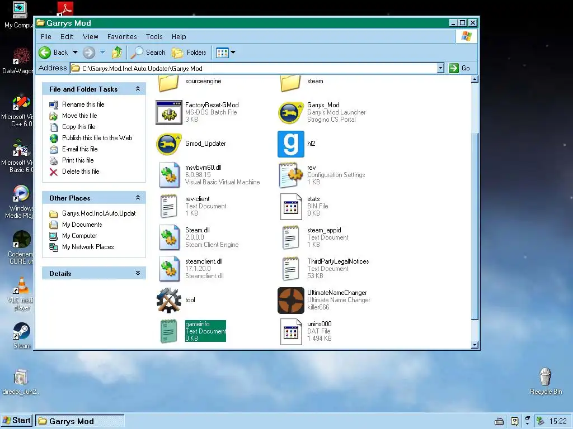Toggle the Folders pane button
The height and width of the screenshot is (429, 573).
pos(189,53)
